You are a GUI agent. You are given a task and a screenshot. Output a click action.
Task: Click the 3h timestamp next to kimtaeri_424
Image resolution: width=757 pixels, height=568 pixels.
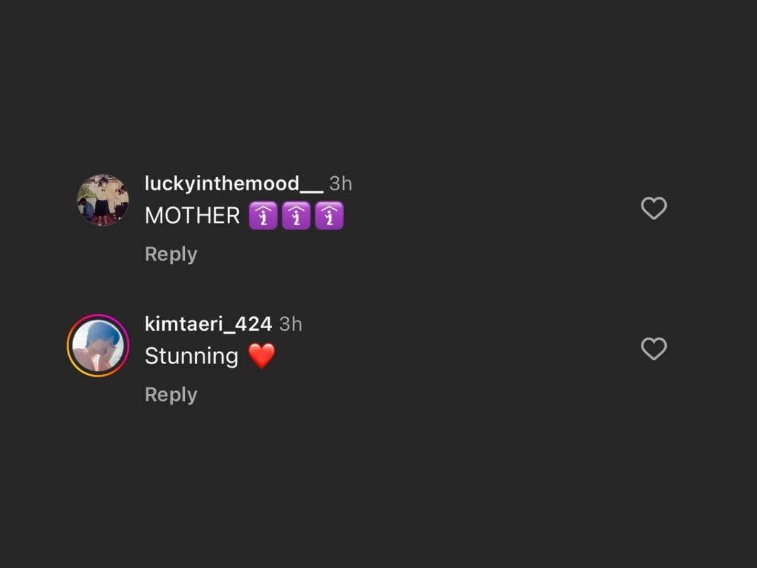[291, 324]
